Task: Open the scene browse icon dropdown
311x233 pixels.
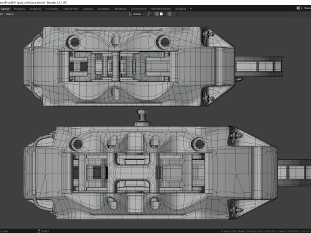Action: pos(299,8)
